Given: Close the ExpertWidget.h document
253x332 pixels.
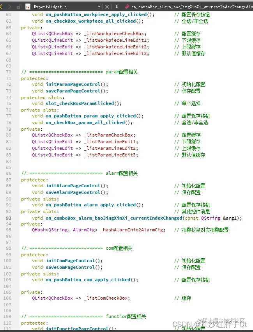Looking at the screenshot, I should (x=107, y=7).
